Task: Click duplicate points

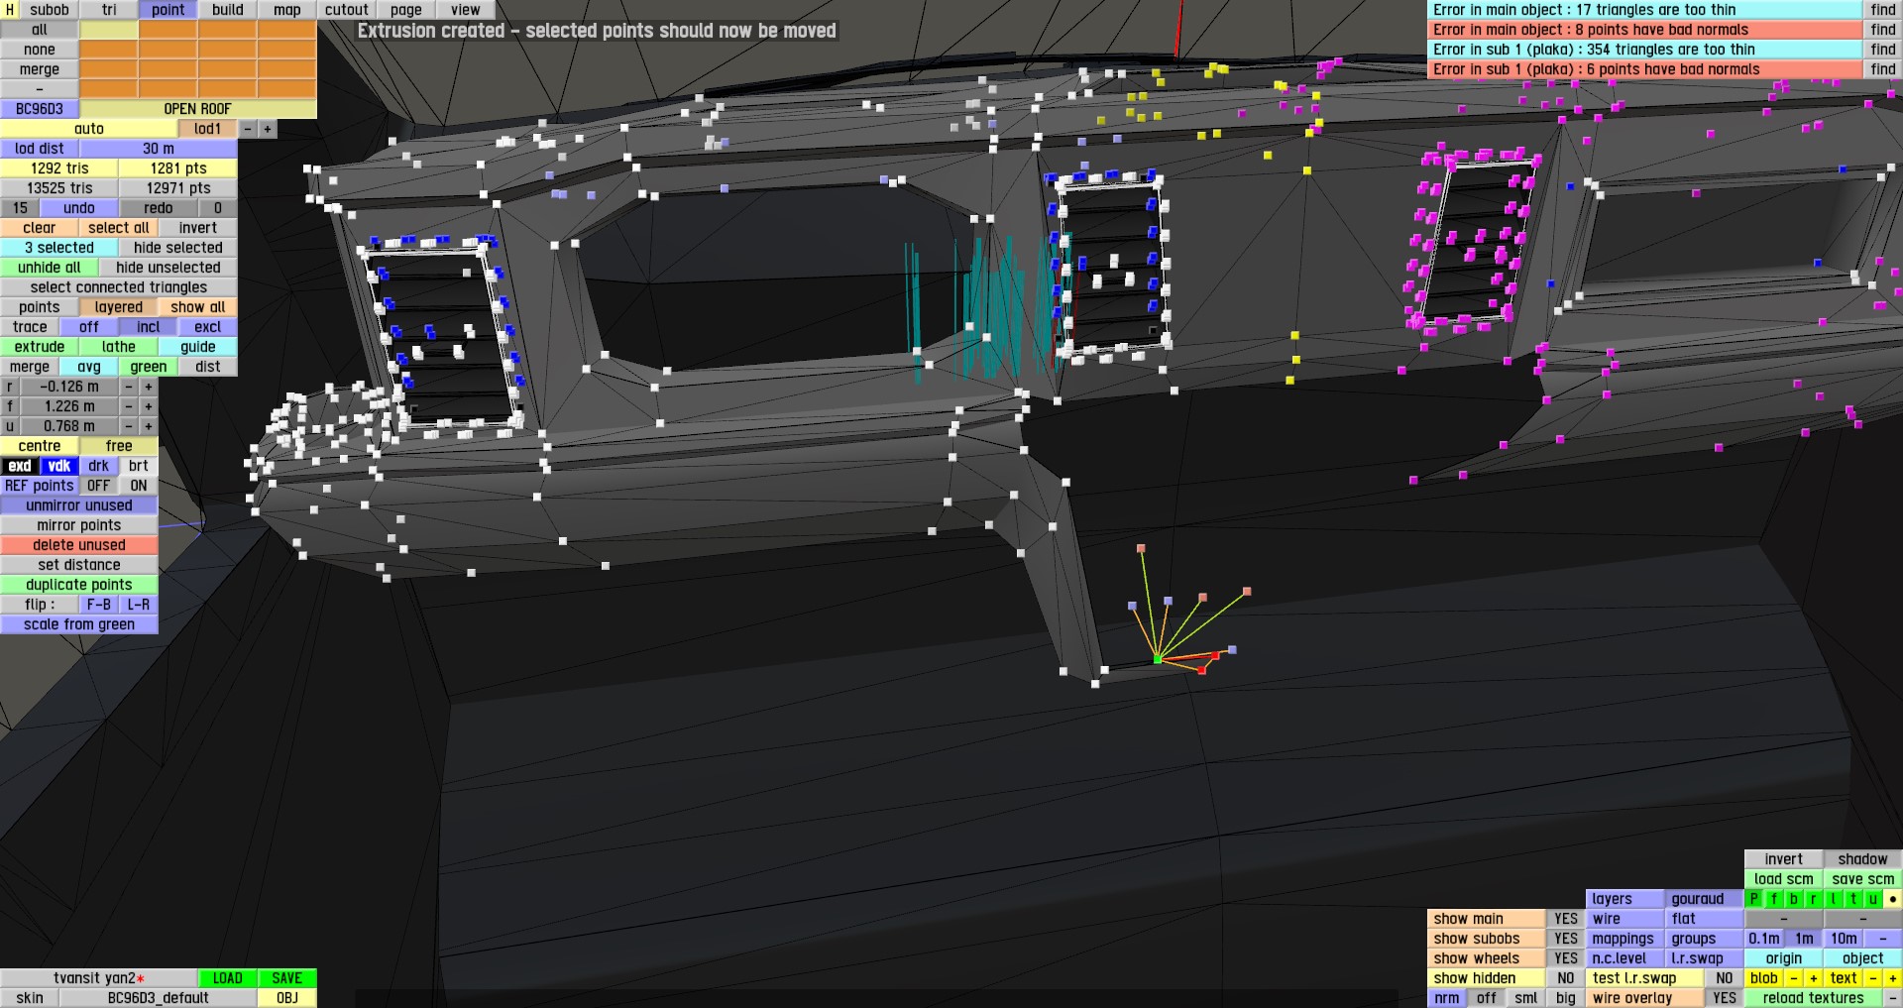Action: pyautogui.click(x=79, y=585)
